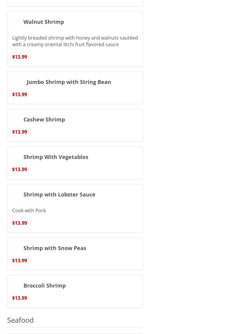Select Shrimp with Lobster Sauce title
This screenshot has height=334, width=229.
(x=59, y=194)
